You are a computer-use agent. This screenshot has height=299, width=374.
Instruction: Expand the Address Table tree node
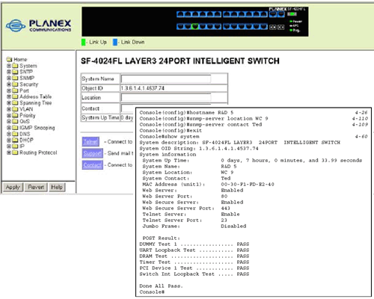click(9, 96)
